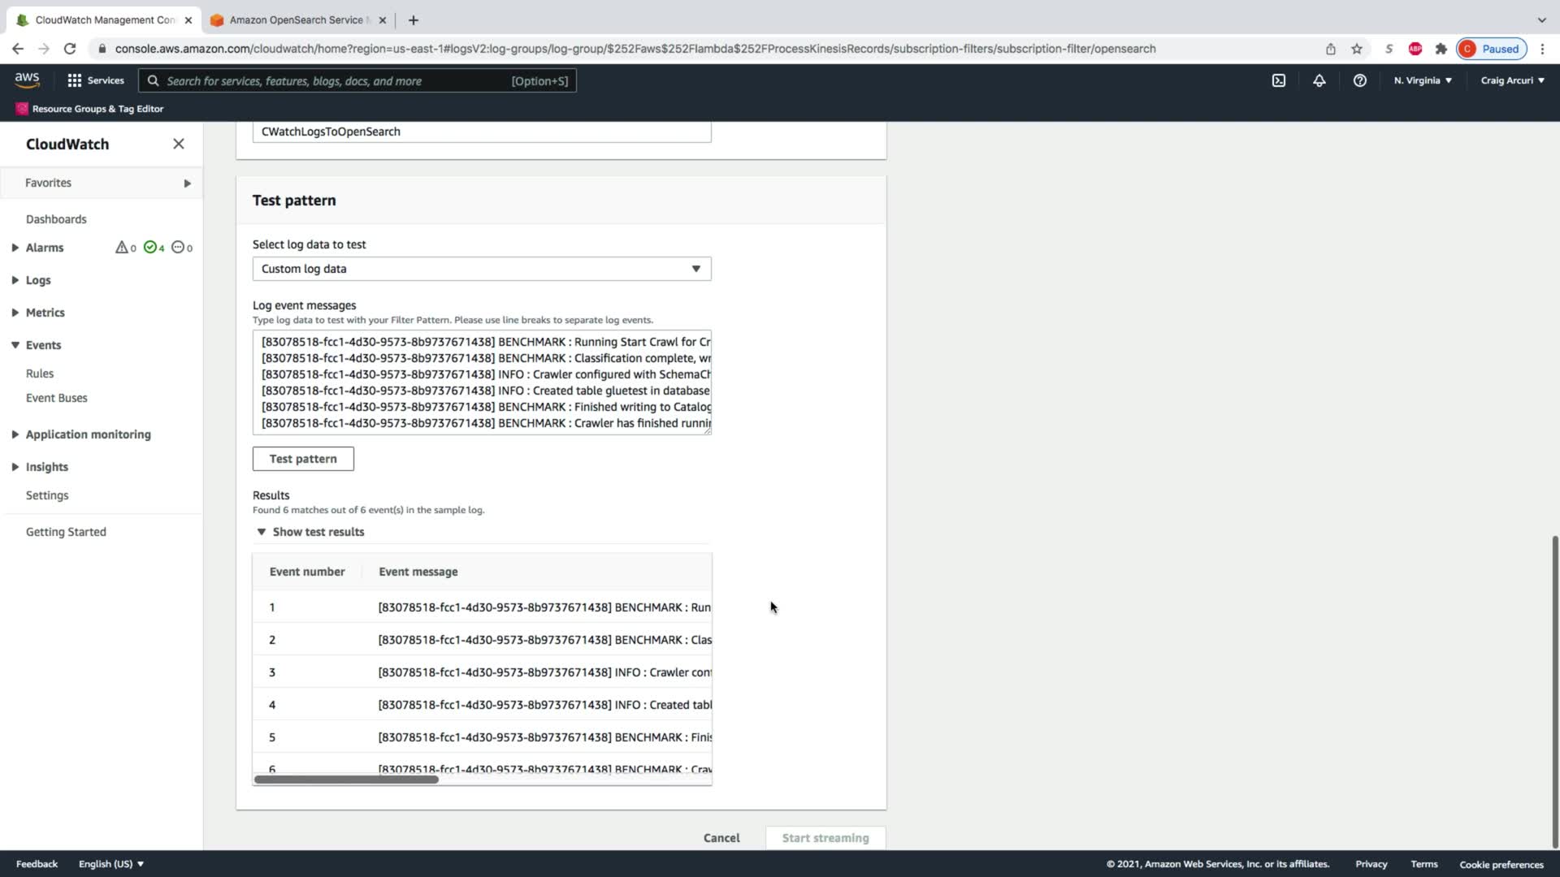The height and width of the screenshot is (877, 1560).
Task: Open Select log data dropdown
Action: pyautogui.click(x=481, y=269)
